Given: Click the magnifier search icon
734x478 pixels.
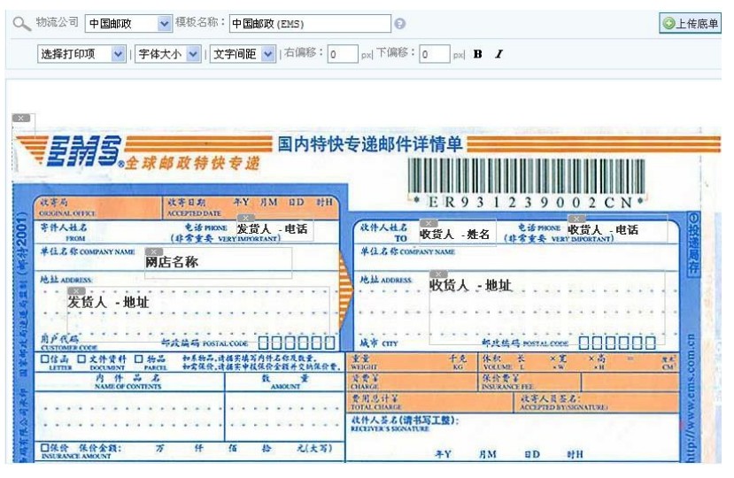Looking at the screenshot, I should 21,23.
